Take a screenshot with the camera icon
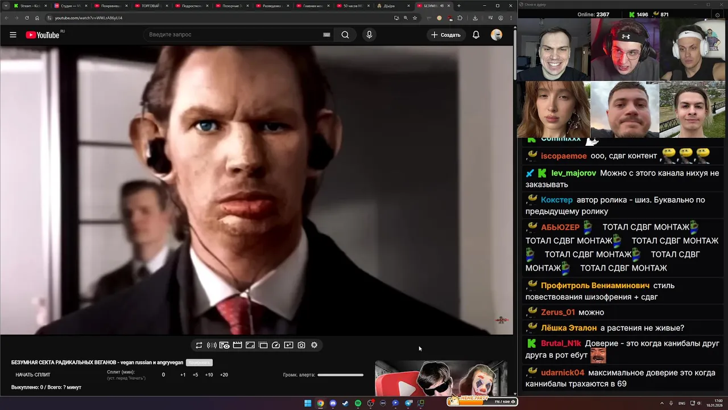 point(301,345)
